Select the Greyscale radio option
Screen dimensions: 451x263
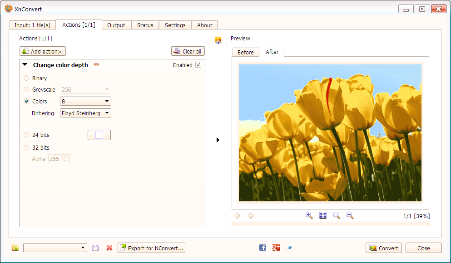pos(26,90)
